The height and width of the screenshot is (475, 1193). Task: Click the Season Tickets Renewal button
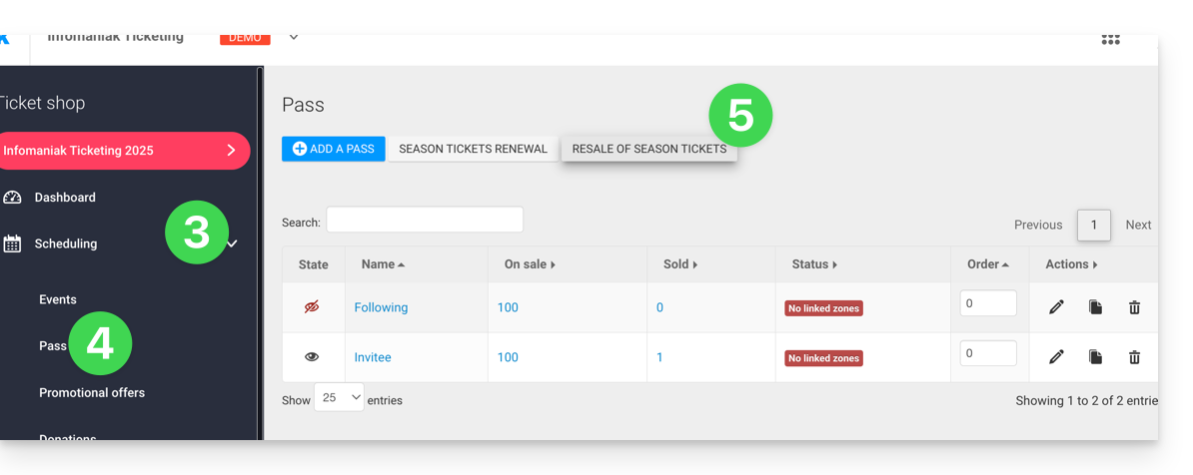click(473, 149)
